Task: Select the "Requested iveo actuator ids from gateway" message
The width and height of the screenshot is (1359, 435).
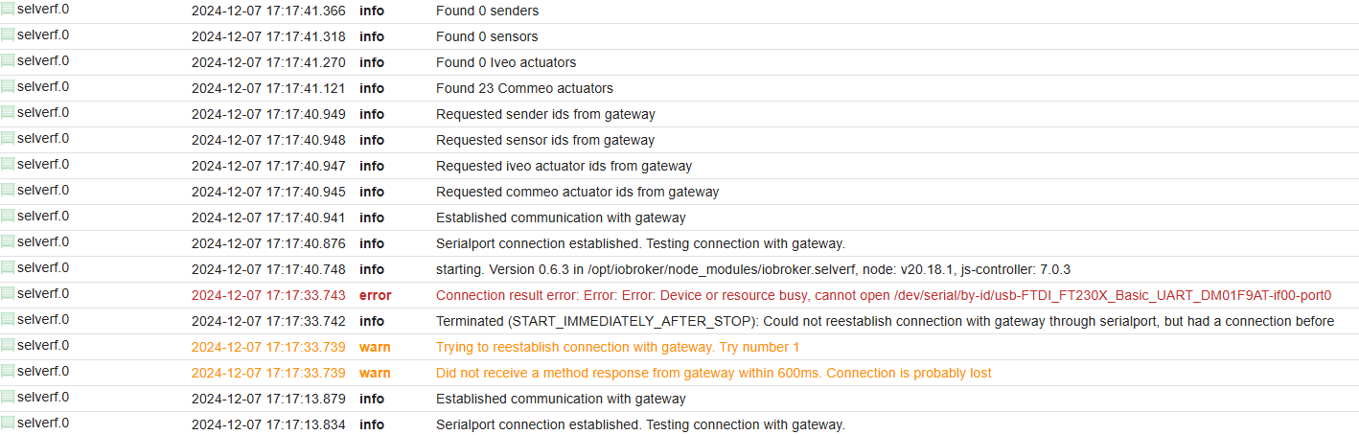Action: pos(564,166)
